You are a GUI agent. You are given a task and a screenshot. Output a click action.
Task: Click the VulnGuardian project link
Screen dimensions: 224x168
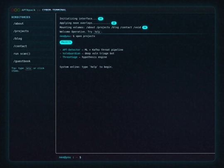71,54
